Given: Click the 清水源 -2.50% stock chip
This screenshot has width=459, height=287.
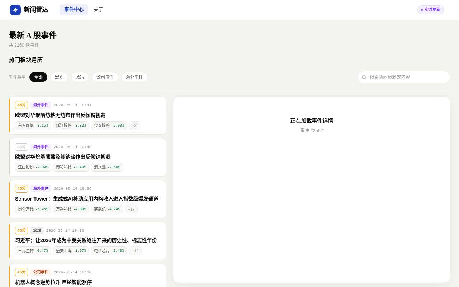Looking at the screenshot, I should coord(107,167).
